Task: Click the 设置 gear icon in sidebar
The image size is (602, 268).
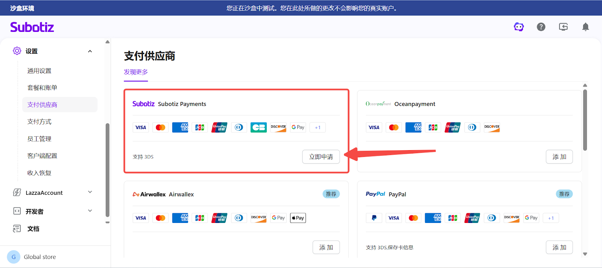Action: pos(17,51)
